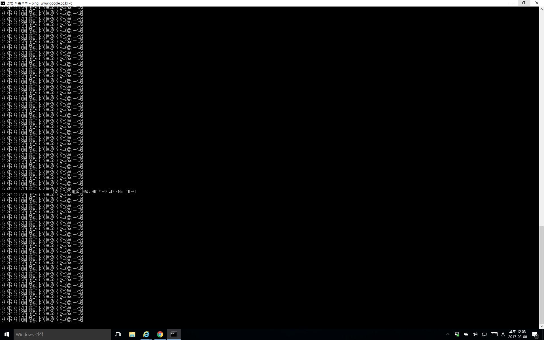Image resolution: width=544 pixels, height=340 pixels.
Task: Open the Action Center notification icon
Action: [x=535, y=334]
